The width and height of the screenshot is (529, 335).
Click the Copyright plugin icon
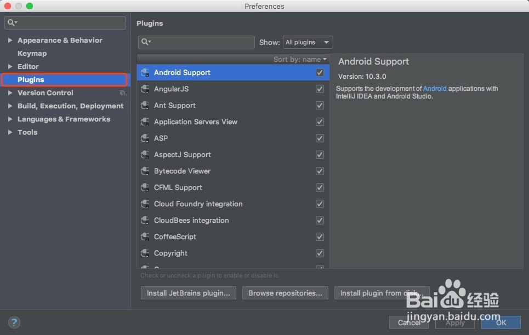tap(145, 253)
